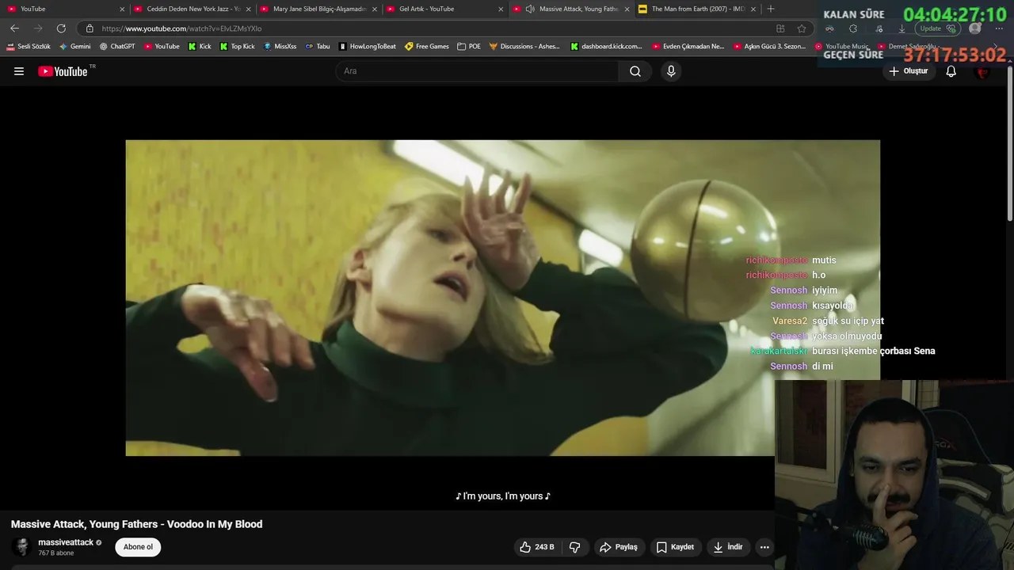Share the video with Paylaş

619,547
